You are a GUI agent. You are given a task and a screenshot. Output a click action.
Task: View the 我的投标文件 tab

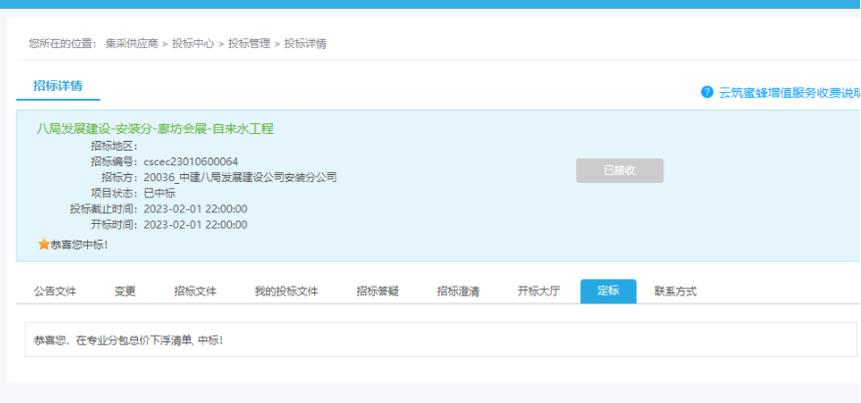click(x=286, y=291)
